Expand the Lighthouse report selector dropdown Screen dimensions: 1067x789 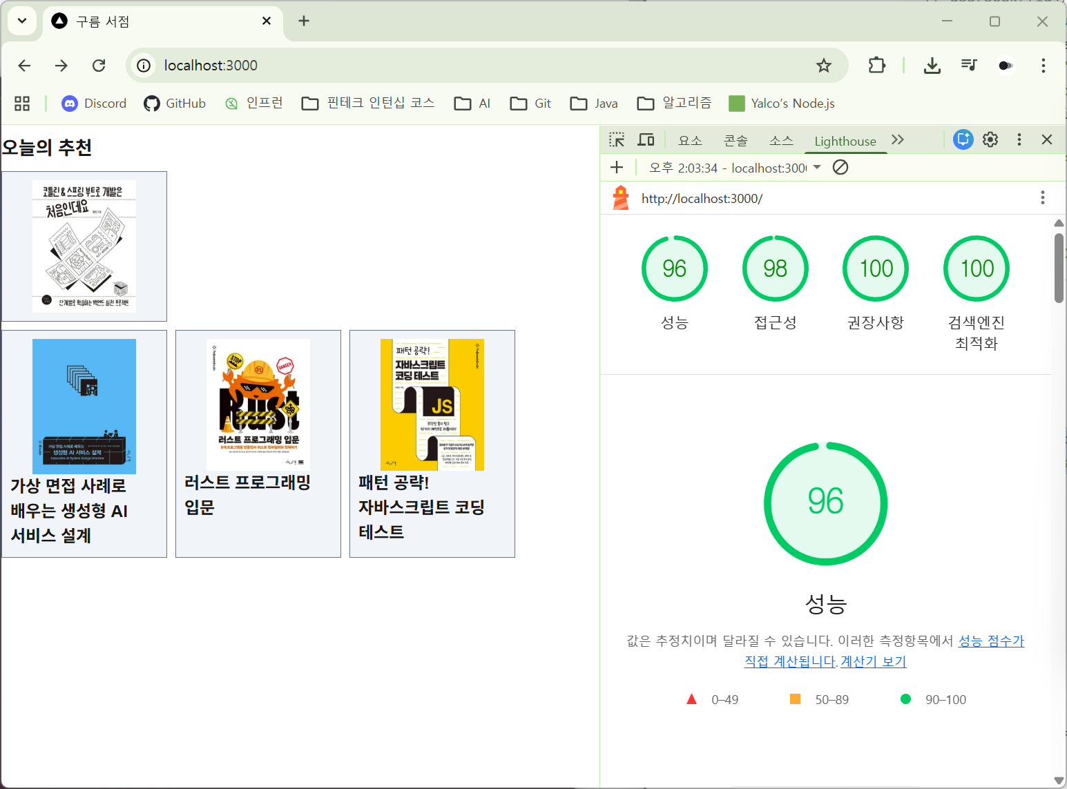tap(817, 168)
